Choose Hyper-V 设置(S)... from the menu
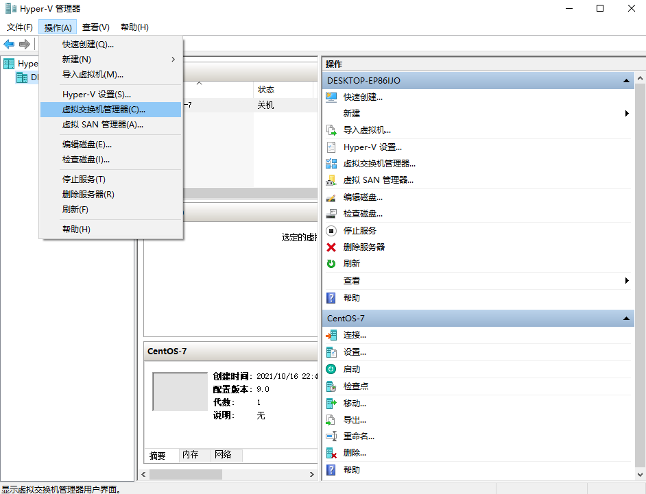Screen dimensions: 646x494 [x=111, y=95]
